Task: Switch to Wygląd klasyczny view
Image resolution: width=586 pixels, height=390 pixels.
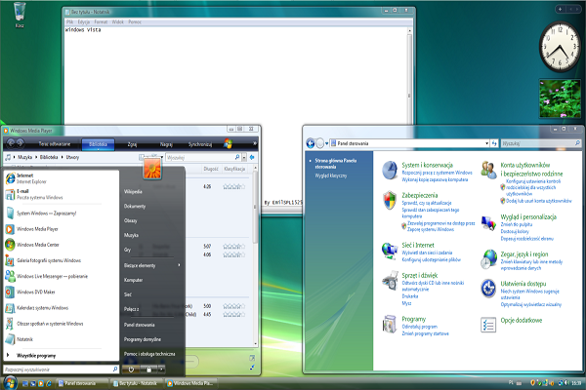Action: [331, 175]
